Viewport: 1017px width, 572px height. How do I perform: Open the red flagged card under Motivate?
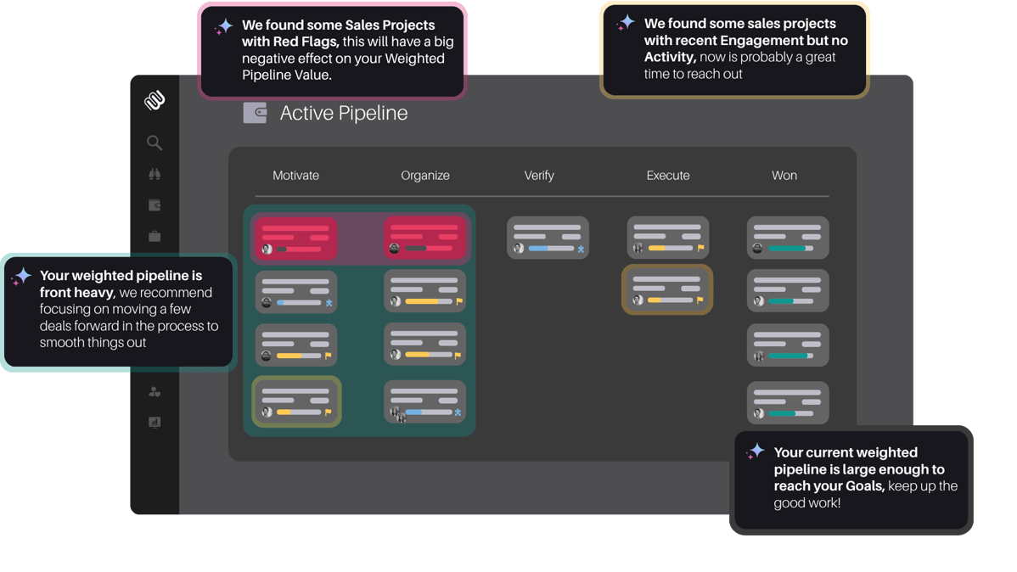coord(296,238)
